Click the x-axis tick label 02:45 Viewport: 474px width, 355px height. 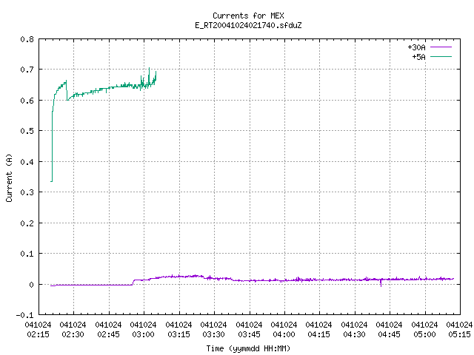point(108,334)
